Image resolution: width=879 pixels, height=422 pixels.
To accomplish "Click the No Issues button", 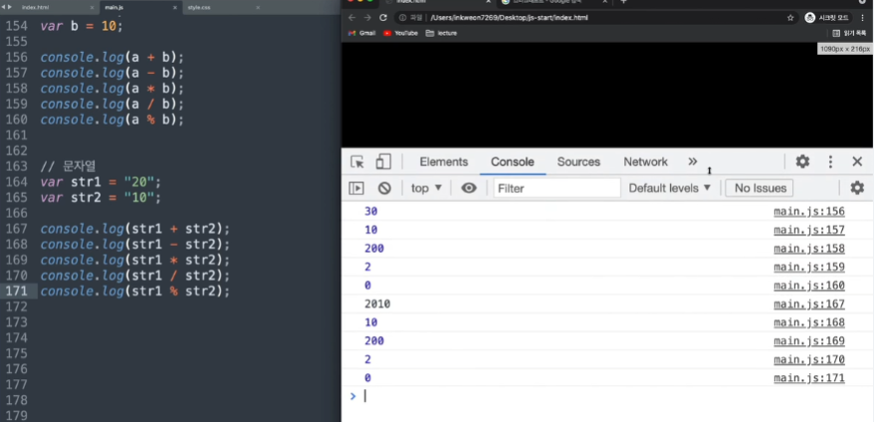I will tap(760, 188).
